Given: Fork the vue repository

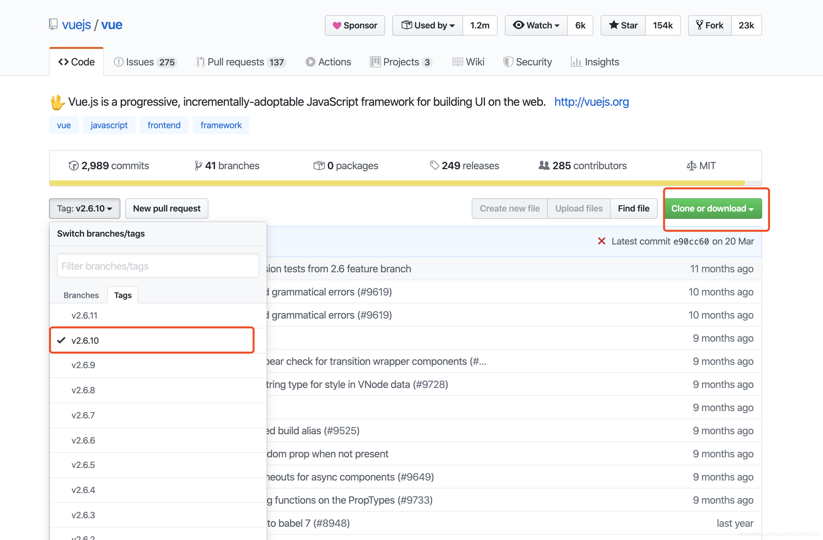Looking at the screenshot, I should [710, 25].
